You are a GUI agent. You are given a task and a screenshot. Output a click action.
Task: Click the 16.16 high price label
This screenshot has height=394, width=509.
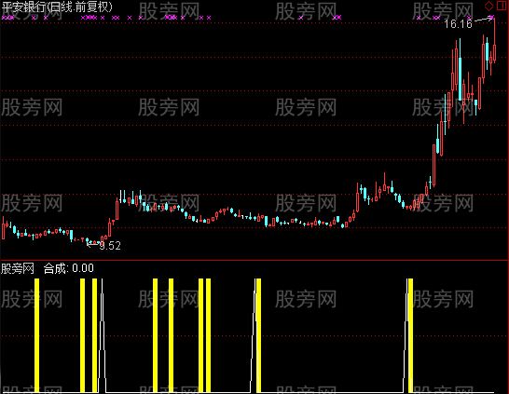pyautogui.click(x=458, y=23)
